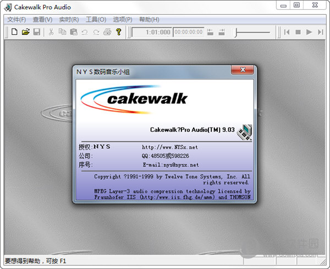Open the 实时(R) menu

pos(69,20)
